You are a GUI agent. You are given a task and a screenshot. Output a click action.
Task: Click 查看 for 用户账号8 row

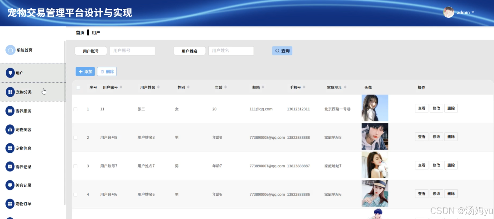point(422,137)
